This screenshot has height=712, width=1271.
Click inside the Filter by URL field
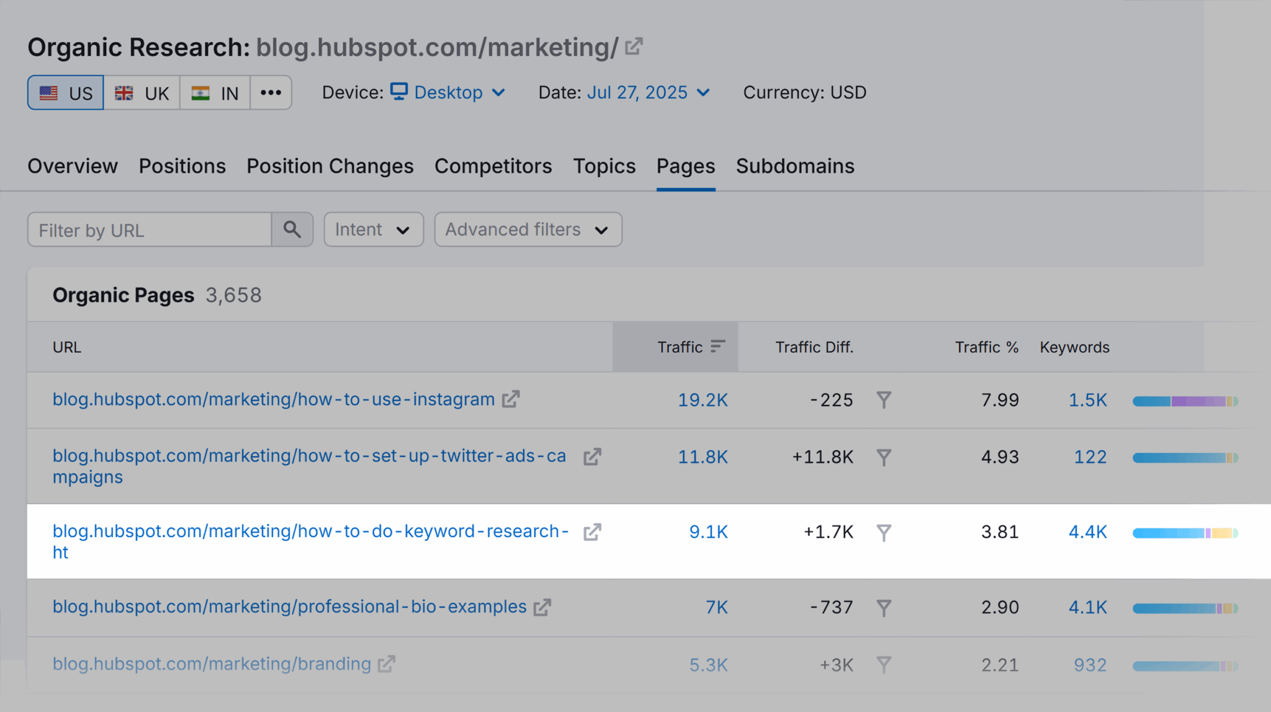[x=149, y=229]
